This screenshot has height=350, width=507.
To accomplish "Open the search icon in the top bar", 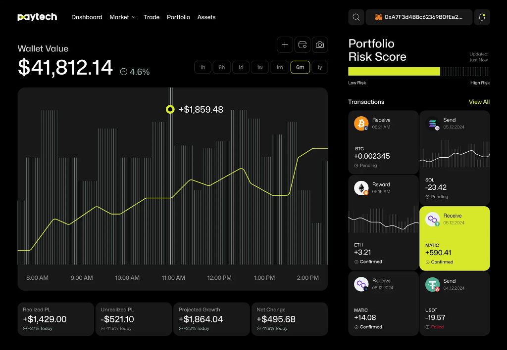I will (356, 17).
